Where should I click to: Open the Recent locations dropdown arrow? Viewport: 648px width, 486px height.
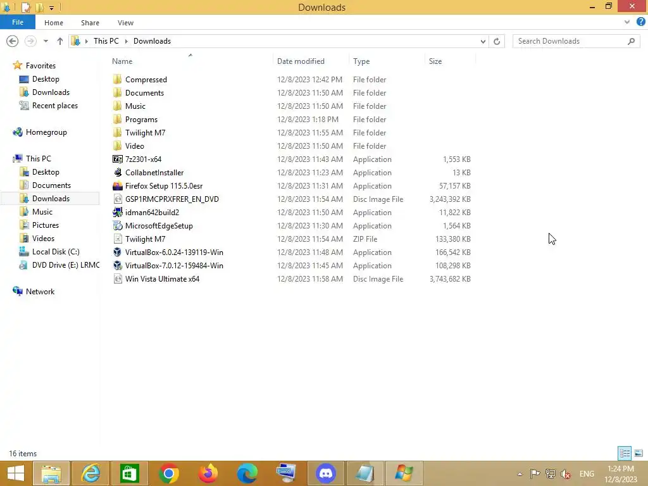(x=46, y=41)
